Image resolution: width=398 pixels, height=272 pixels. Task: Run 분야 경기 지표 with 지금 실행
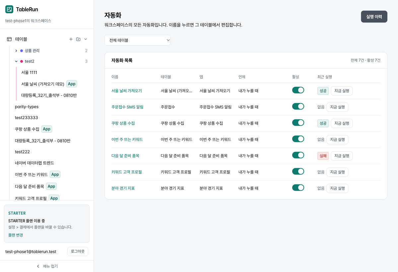(337, 188)
